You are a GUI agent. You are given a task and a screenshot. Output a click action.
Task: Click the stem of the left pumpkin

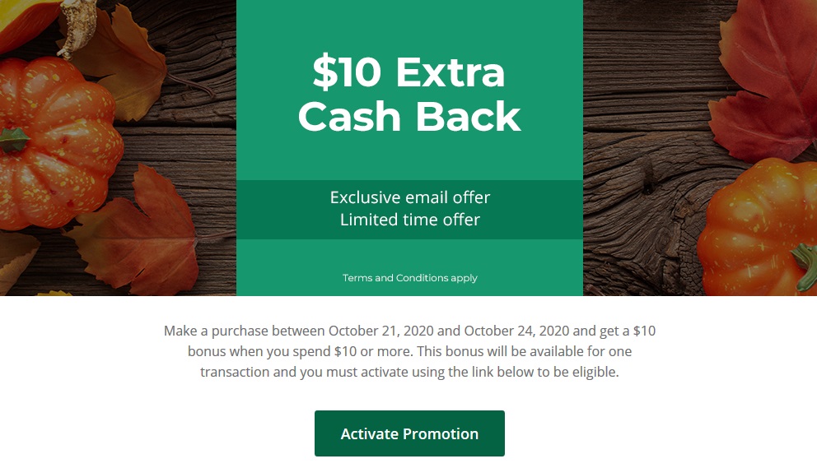point(12,138)
